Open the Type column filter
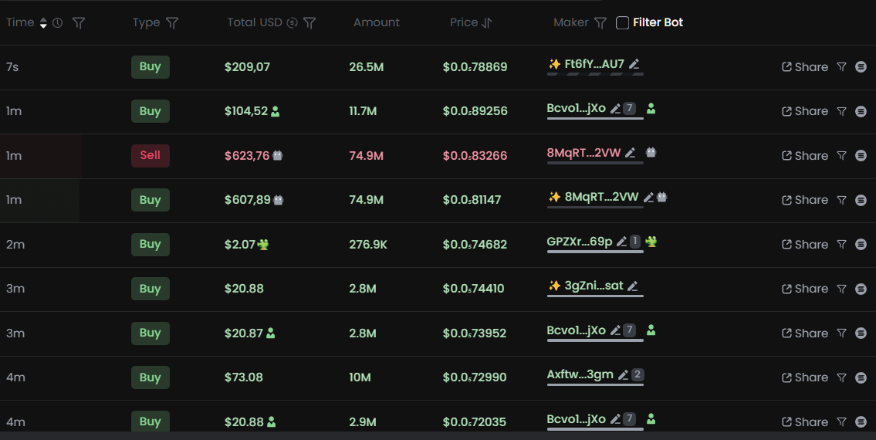The image size is (876, 440). click(172, 23)
